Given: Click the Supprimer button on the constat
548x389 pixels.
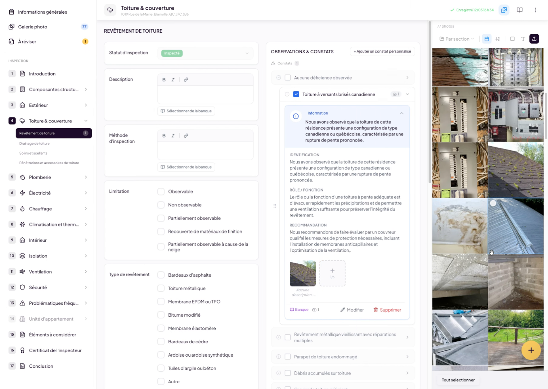Looking at the screenshot, I should (x=387, y=310).
